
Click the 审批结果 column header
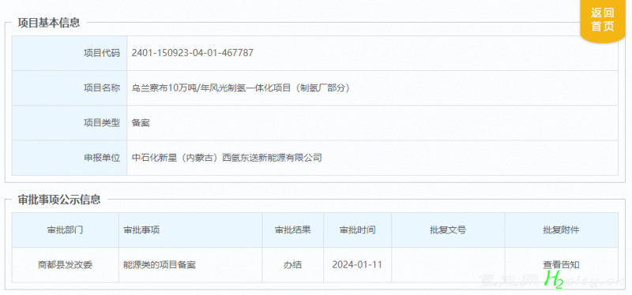(x=293, y=230)
